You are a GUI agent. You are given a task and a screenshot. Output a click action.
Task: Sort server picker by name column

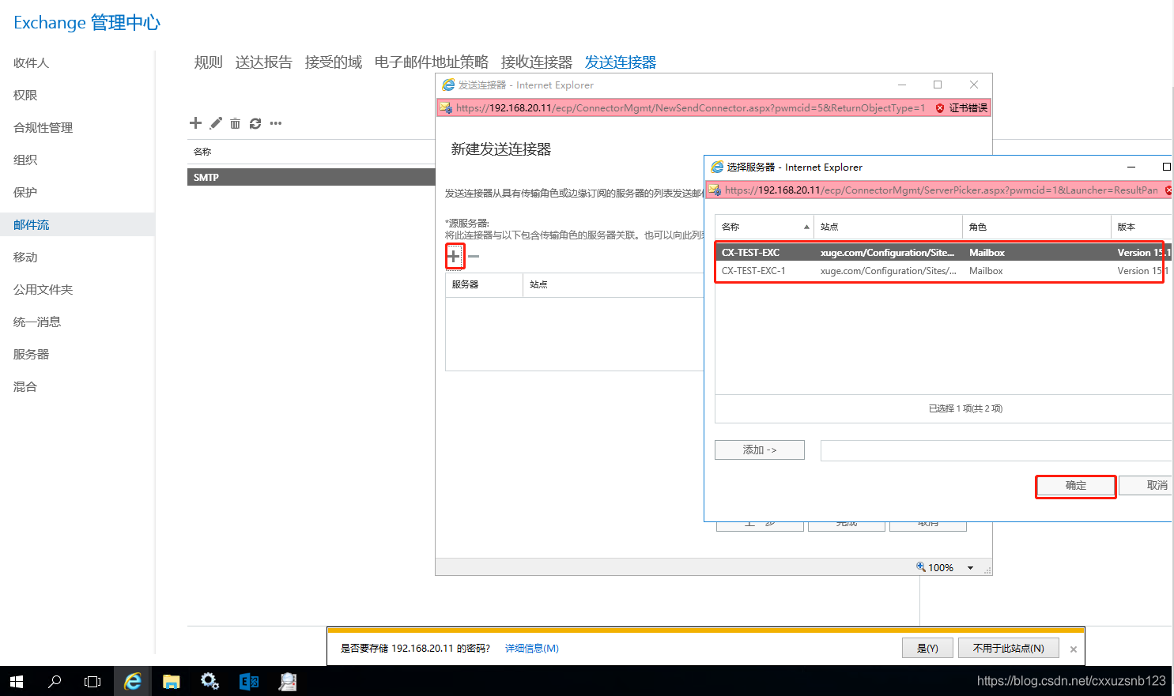pos(764,227)
